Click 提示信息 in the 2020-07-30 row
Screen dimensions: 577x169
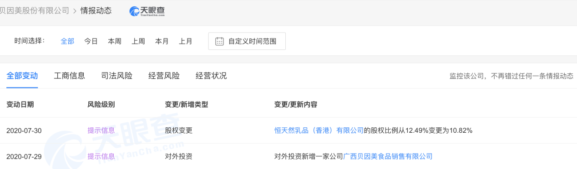pyautogui.click(x=101, y=130)
